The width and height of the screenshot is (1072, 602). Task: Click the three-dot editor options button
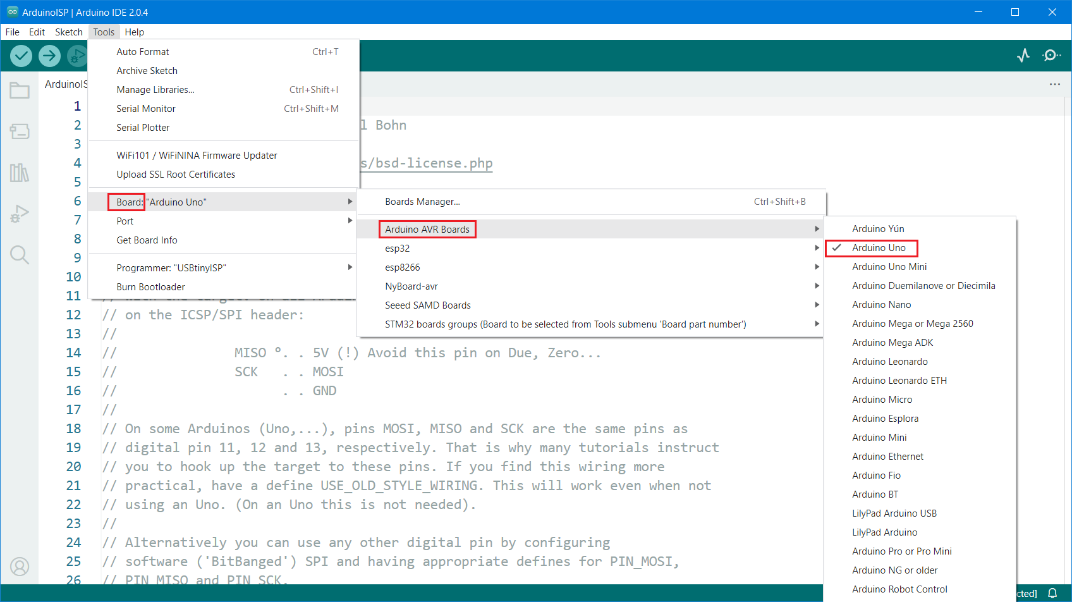pos(1054,84)
